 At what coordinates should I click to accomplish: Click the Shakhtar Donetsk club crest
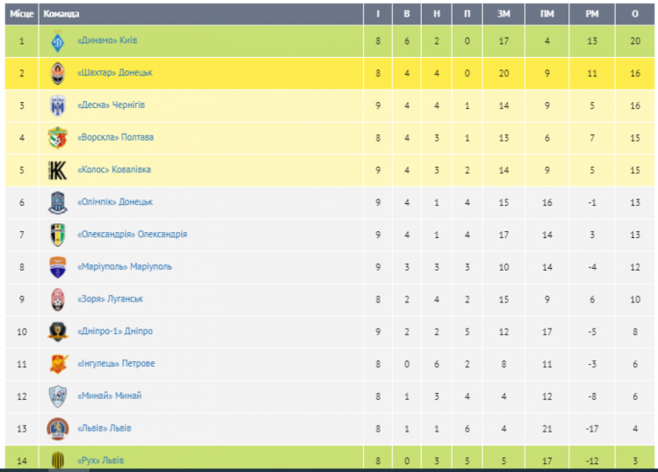(x=58, y=74)
